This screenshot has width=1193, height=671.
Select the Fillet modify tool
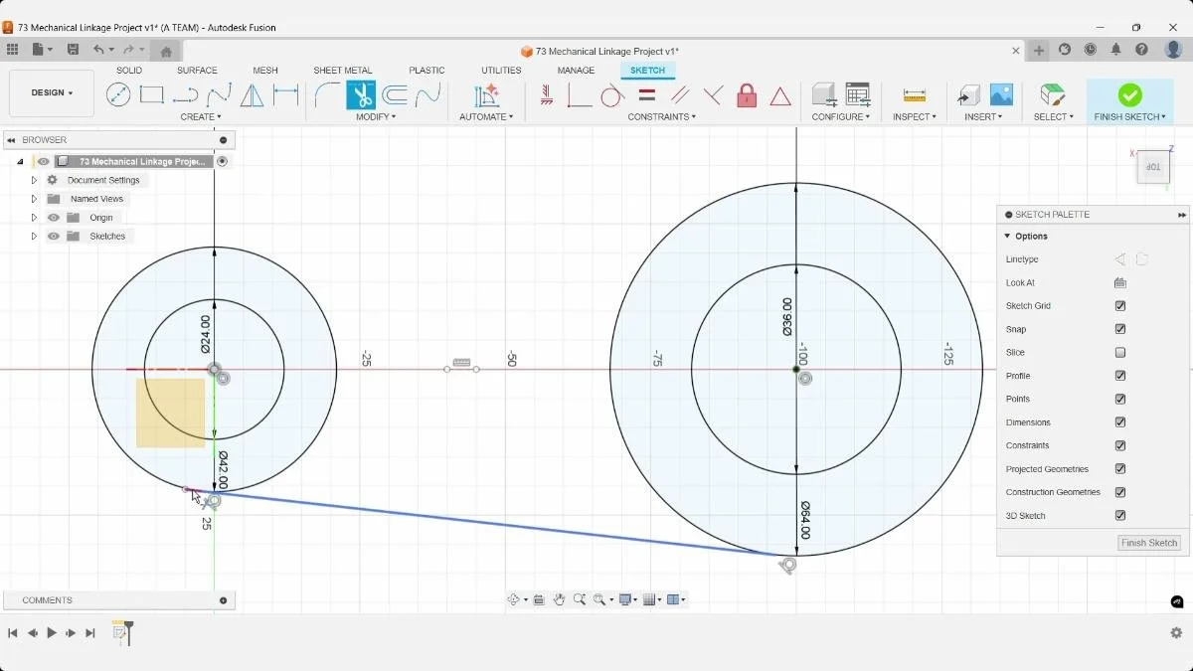click(x=327, y=95)
